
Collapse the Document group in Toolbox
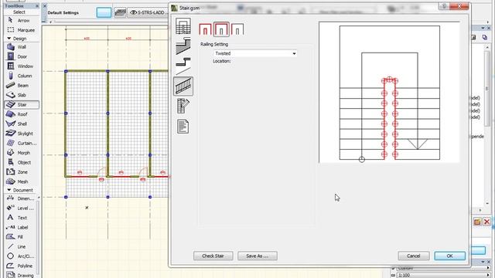point(9,190)
